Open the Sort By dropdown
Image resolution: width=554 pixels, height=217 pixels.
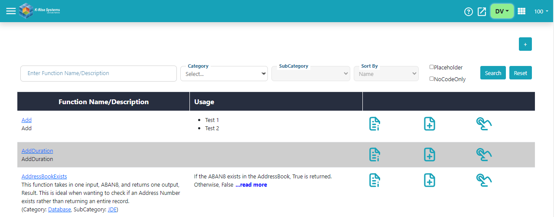(x=386, y=74)
